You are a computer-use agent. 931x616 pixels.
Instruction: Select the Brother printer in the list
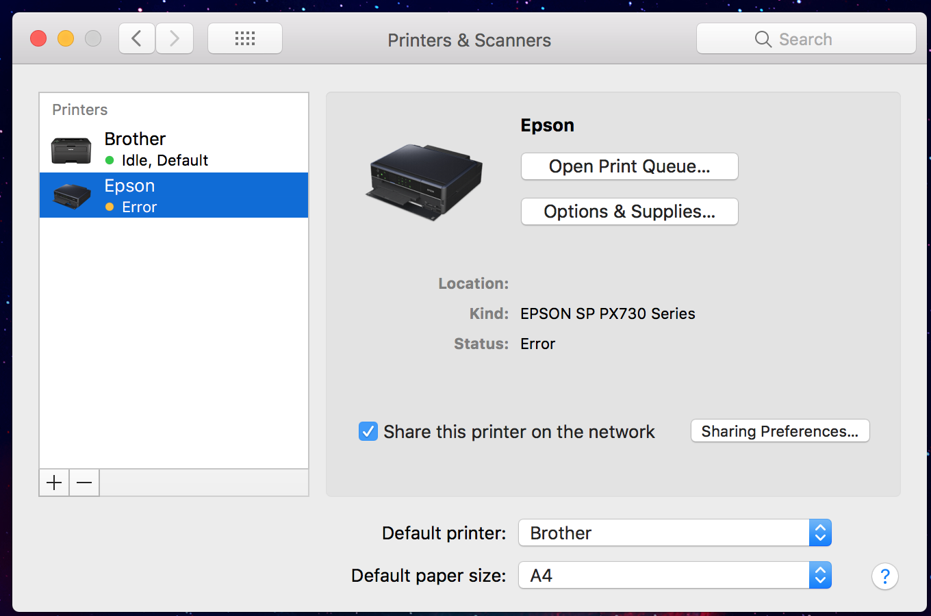coord(174,149)
